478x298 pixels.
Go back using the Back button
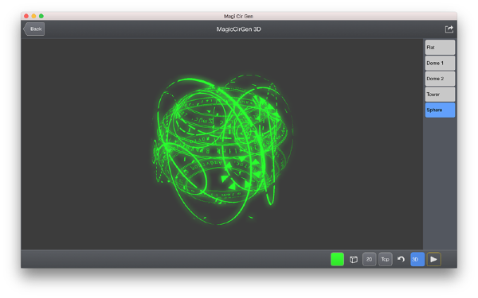[34, 29]
